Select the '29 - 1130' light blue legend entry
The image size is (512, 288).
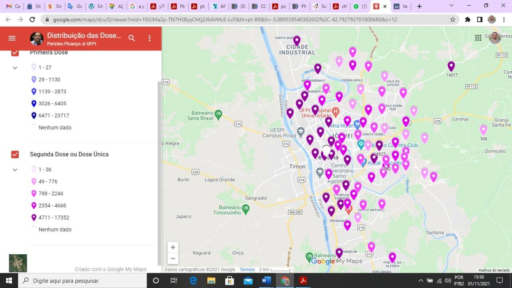45,79
